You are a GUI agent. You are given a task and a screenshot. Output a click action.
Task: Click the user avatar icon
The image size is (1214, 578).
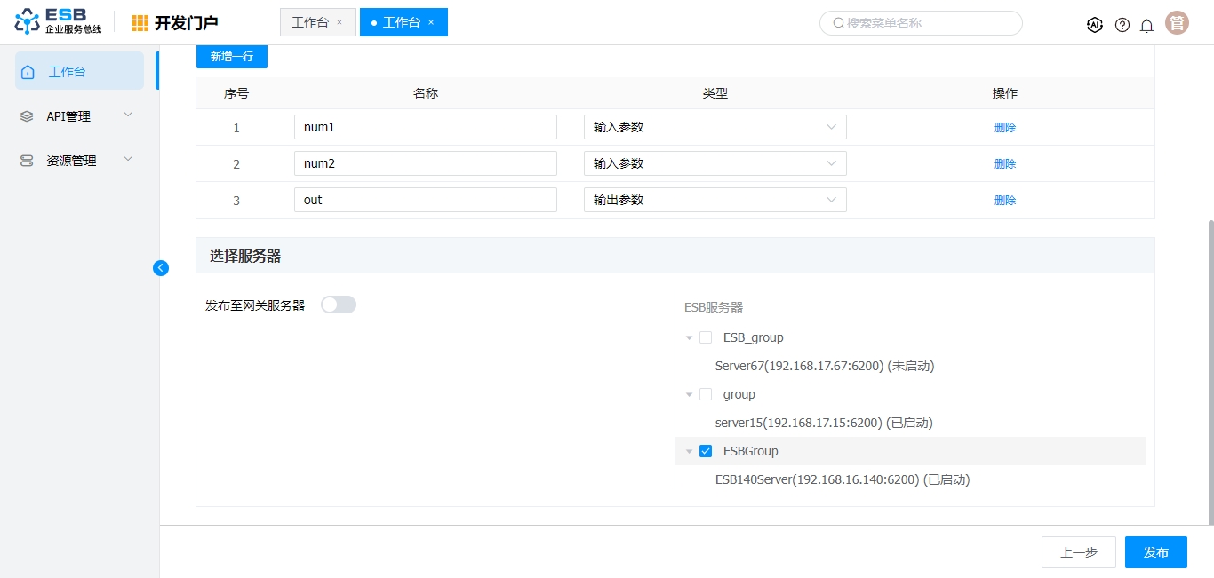click(1177, 23)
